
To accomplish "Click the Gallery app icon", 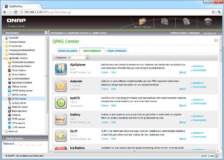I will [x=61, y=119].
